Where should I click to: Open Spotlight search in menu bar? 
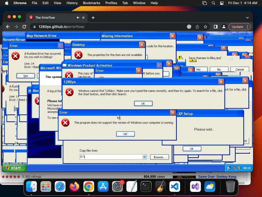pyautogui.click(x=213, y=3)
